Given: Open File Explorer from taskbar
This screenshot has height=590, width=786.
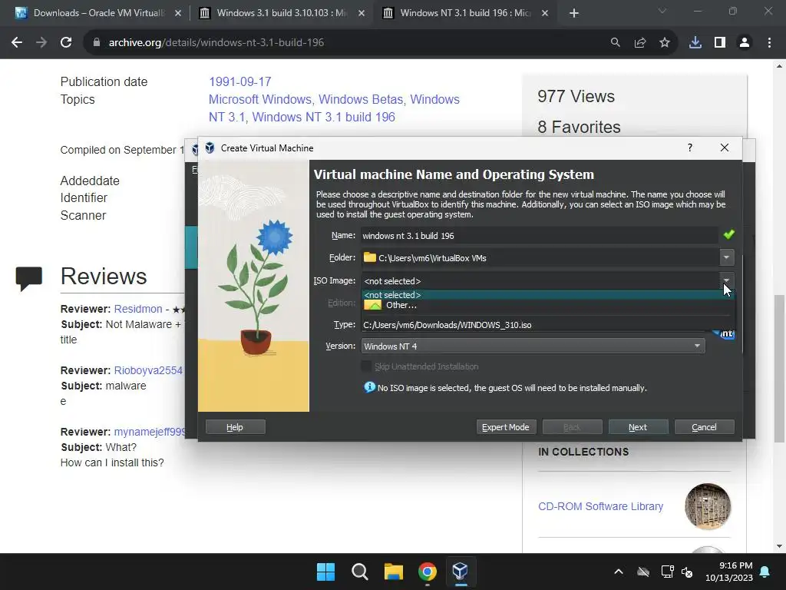Looking at the screenshot, I should pos(394,572).
